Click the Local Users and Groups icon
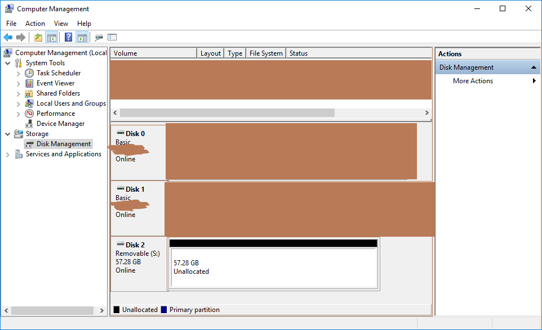This screenshot has height=330, width=542. click(x=29, y=103)
